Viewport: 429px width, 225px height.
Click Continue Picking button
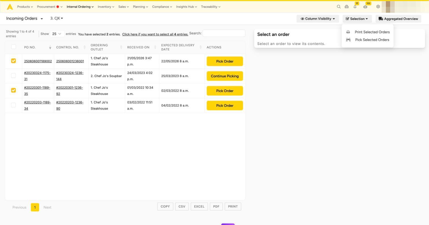coord(225,76)
